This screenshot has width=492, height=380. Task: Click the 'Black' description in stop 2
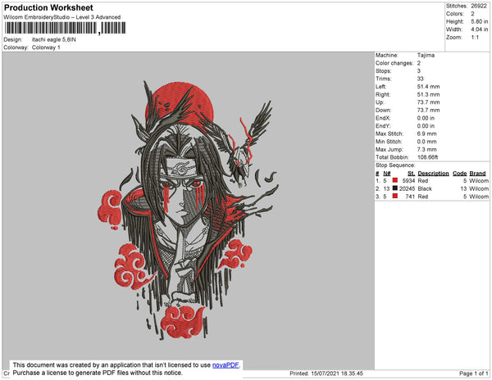click(425, 188)
